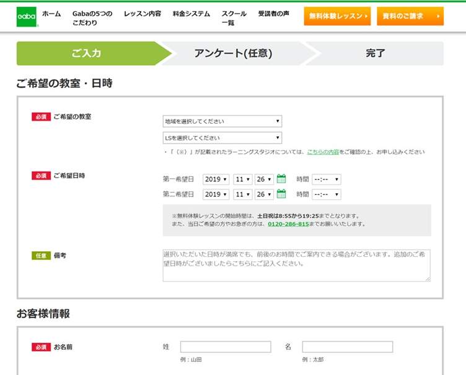Viewport: 466px width, 375px height.
Task: Open 受講者の声 menu item
Action: coord(273,14)
